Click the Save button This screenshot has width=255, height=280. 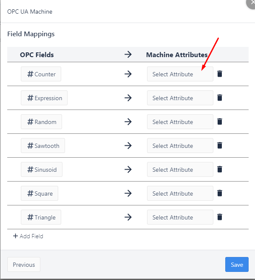click(237, 265)
